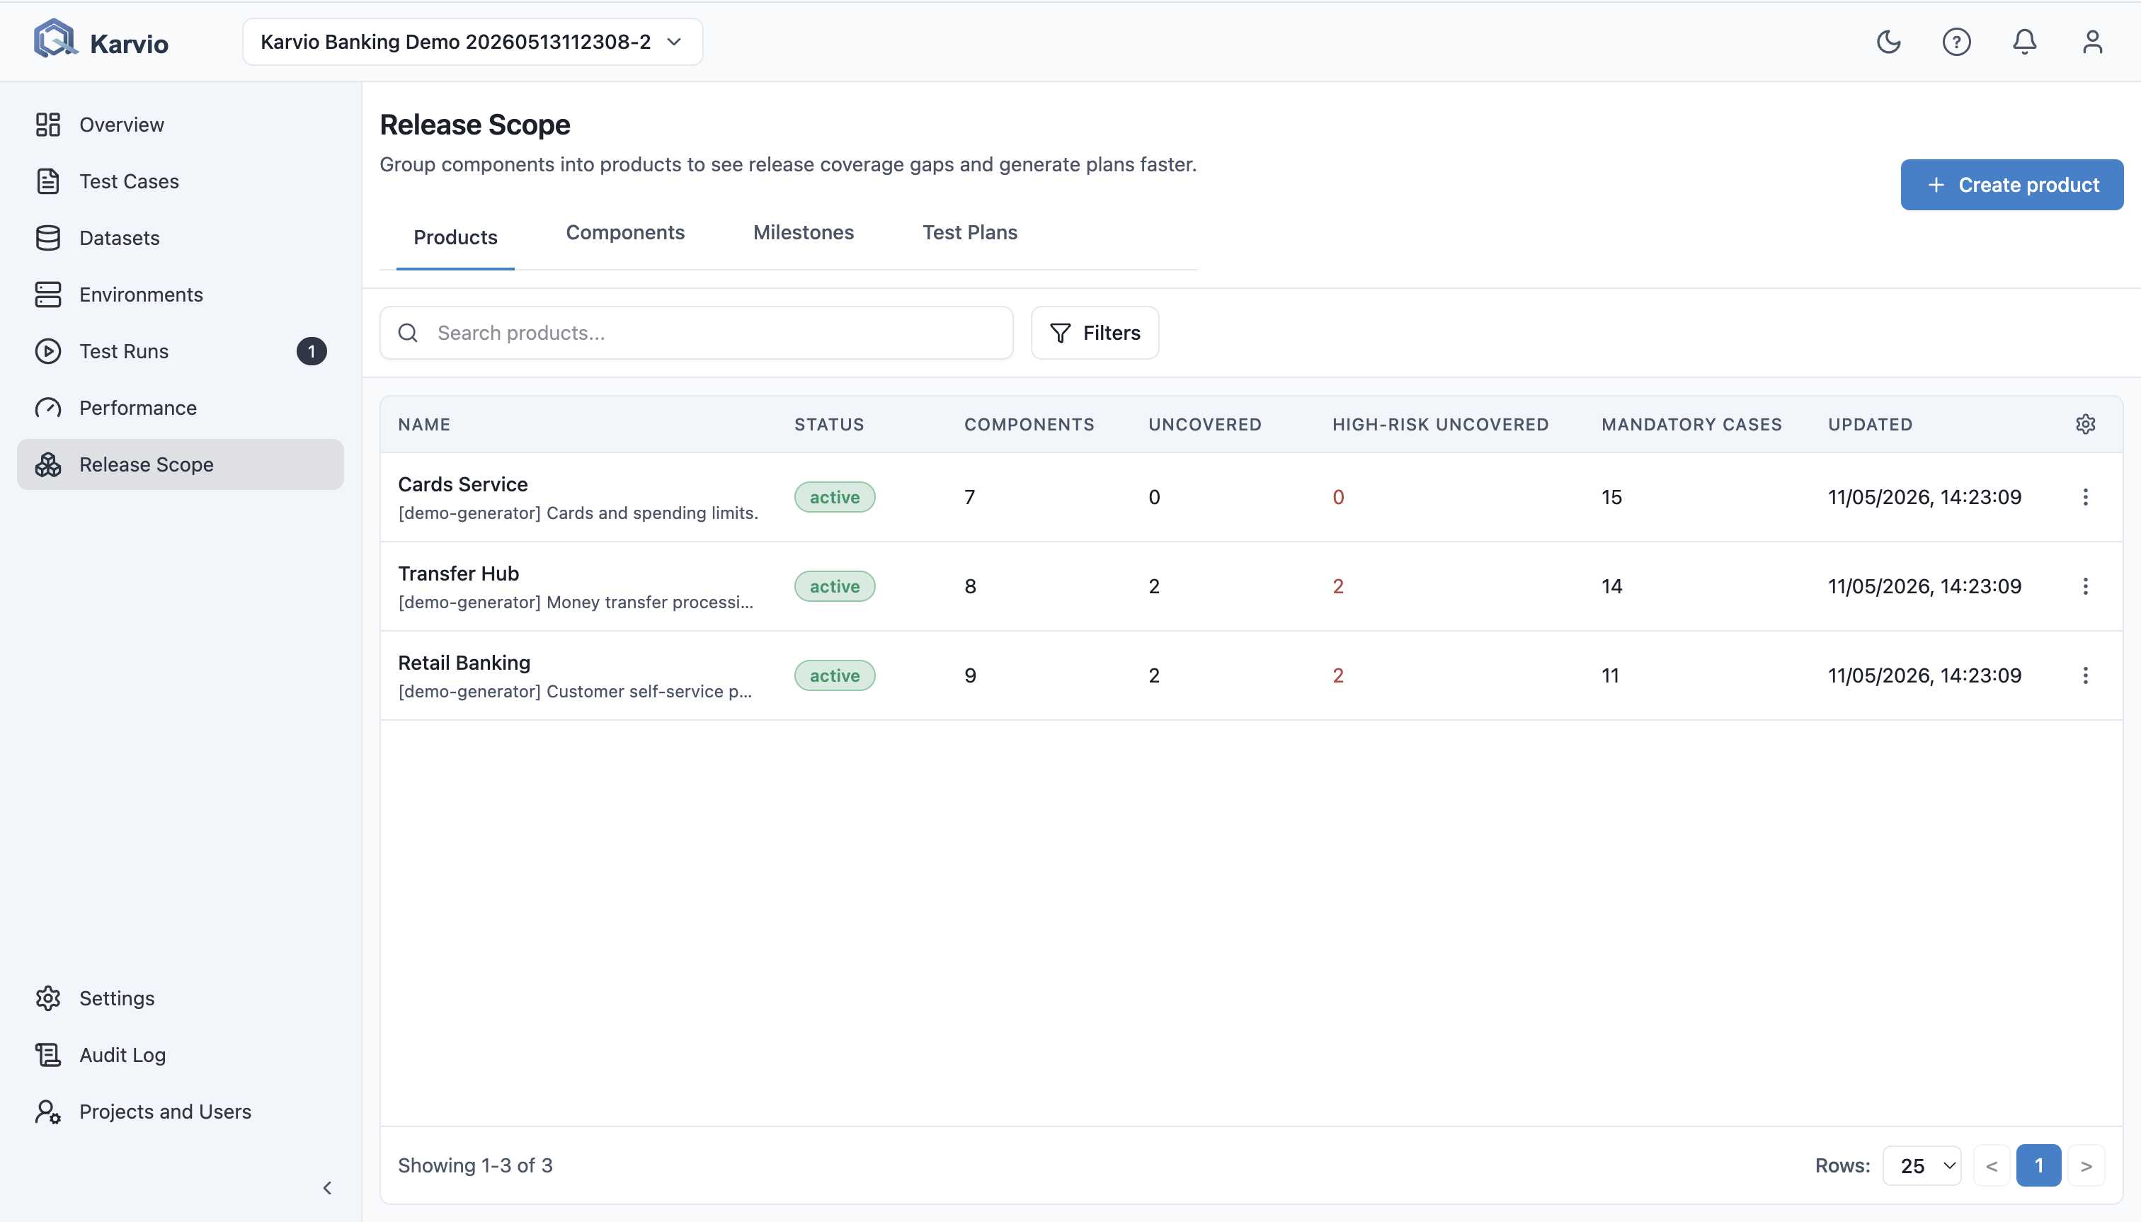The height and width of the screenshot is (1222, 2141).
Task: Open row menu for Retail Banking
Action: 2086,675
